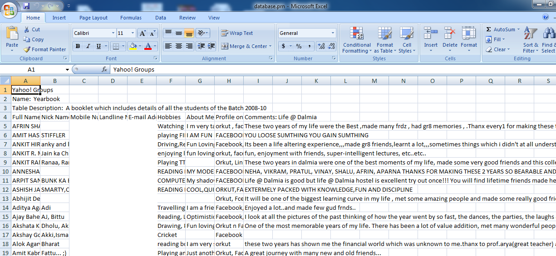Activate the Format Painter

(44, 49)
